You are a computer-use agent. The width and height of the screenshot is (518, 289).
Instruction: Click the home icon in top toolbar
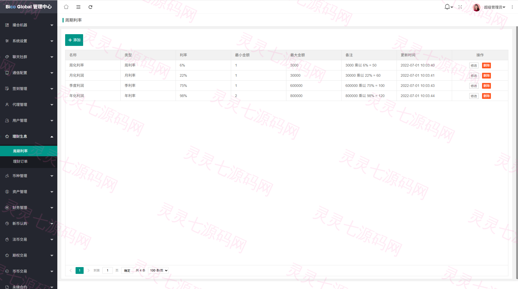[x=66, y=7]
